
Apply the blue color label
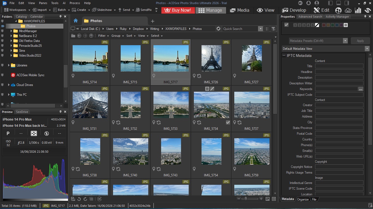[337, 25]
